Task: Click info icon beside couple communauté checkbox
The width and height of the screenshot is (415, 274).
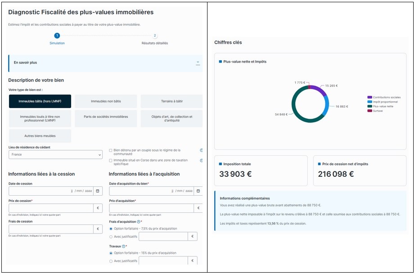Action: pyautogui.click(x=201, y=150)
